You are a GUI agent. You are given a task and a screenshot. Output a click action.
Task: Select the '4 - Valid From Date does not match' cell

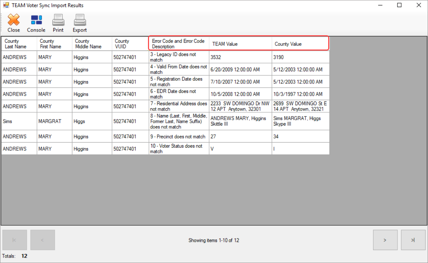coord(179,69)
